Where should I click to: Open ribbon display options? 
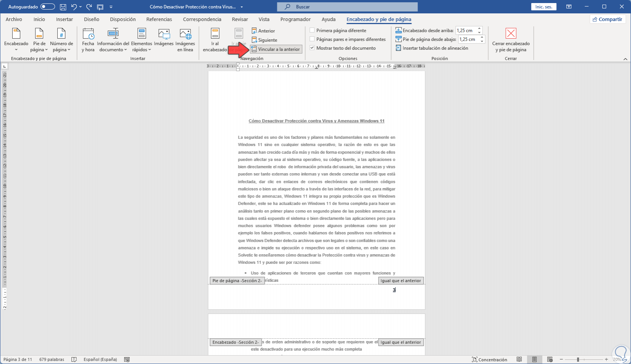click(x=569, y=7)
